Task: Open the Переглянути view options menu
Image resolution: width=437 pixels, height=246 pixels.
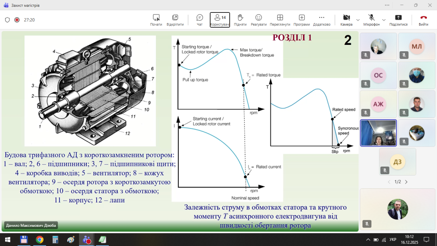Action: coord(280,20)
